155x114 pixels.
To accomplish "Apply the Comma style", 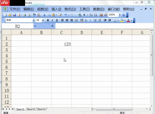I will (91, 20).
